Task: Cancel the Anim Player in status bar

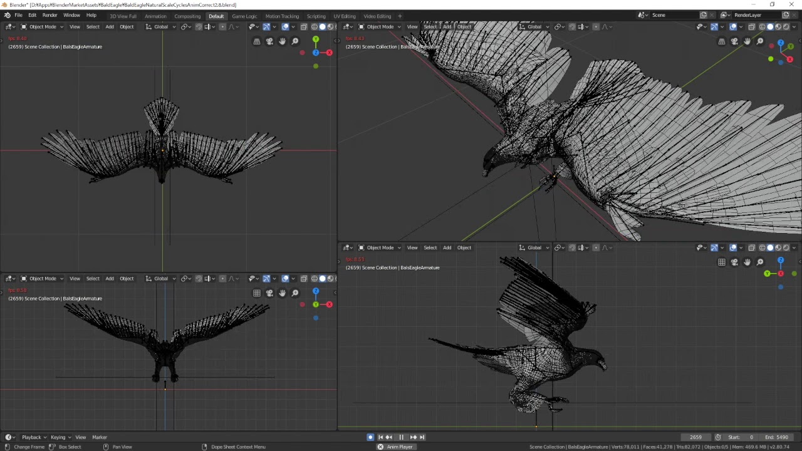Action: point(380,447)
